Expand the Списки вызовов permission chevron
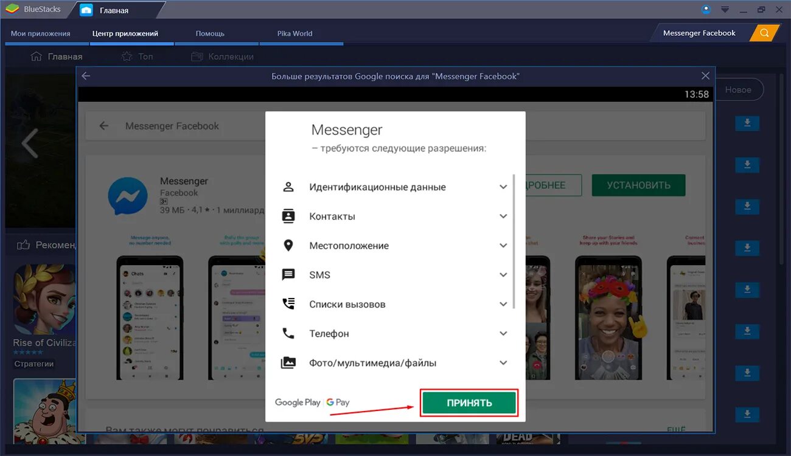 503,304
